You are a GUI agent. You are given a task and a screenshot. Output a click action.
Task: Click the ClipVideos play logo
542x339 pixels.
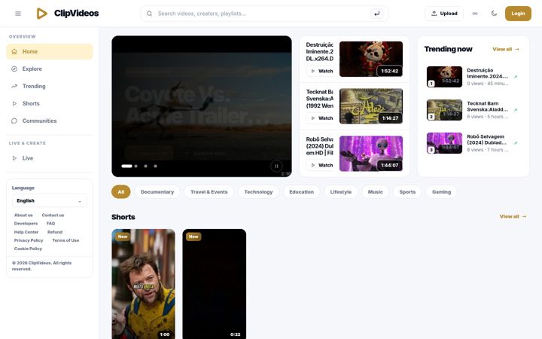(x=42, y=14)
